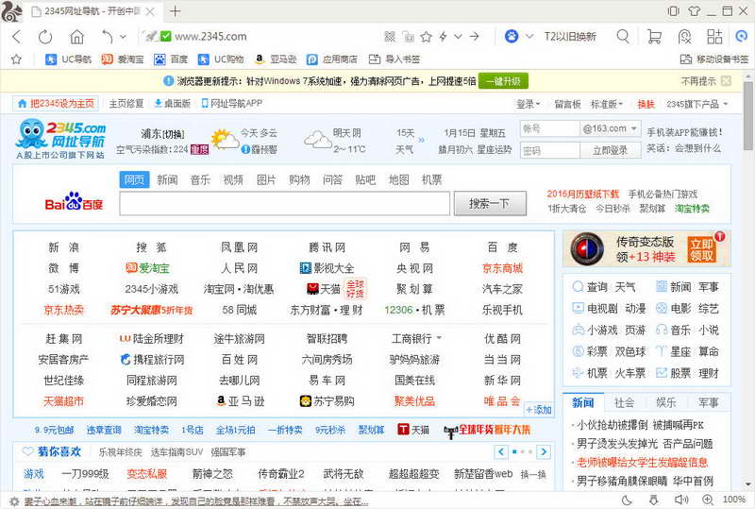The width and height of the screenshot is (755, 509).
Task: Click the 搜索一下 search button
Action: 490,203
